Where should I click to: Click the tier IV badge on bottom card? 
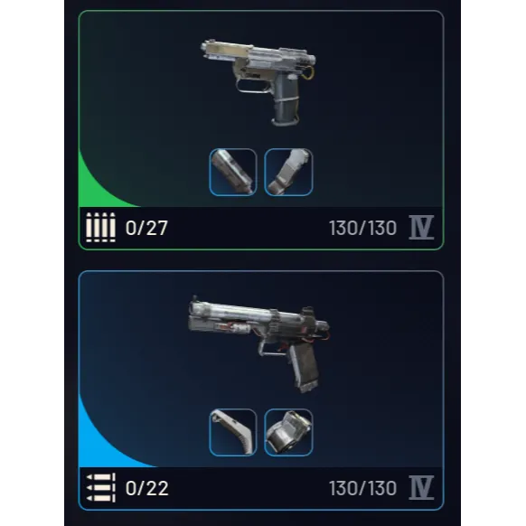pos(421,487)
